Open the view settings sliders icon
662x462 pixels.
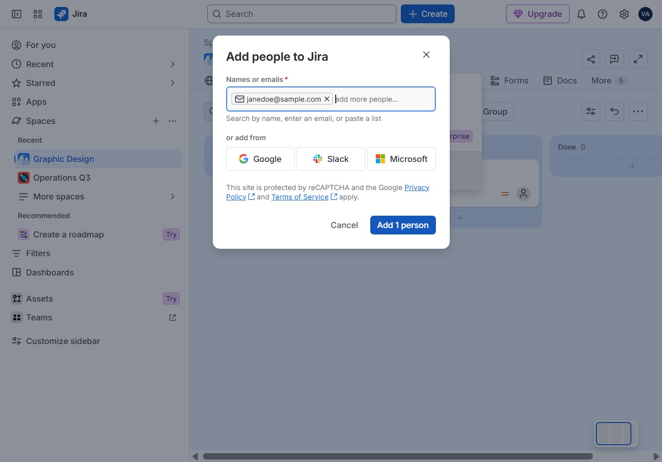(x=591, y=112)
